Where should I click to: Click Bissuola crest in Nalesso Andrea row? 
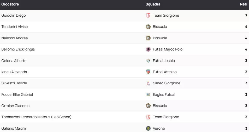(148, 38)
